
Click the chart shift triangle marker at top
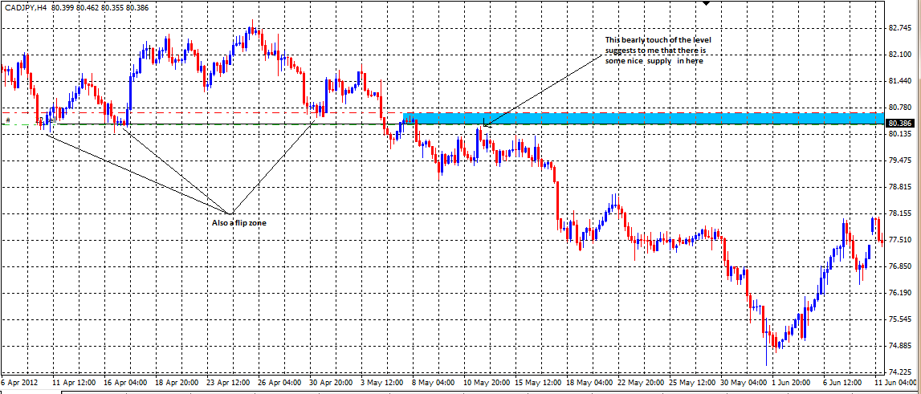706,4
